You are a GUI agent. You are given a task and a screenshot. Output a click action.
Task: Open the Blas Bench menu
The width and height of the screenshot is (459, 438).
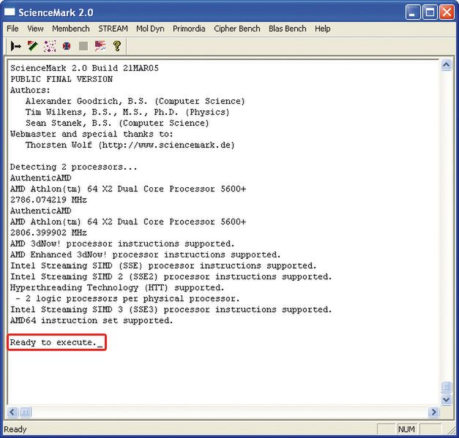[x=288, y=29]
